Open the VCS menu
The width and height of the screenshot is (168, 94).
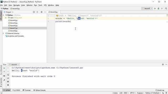[45, 5]
